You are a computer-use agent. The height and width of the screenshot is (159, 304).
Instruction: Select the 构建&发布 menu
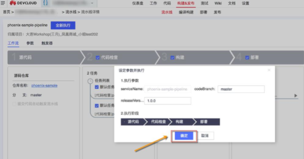(186, 3)
